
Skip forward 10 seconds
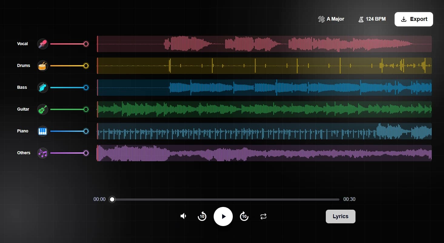[x=244, y=216]
